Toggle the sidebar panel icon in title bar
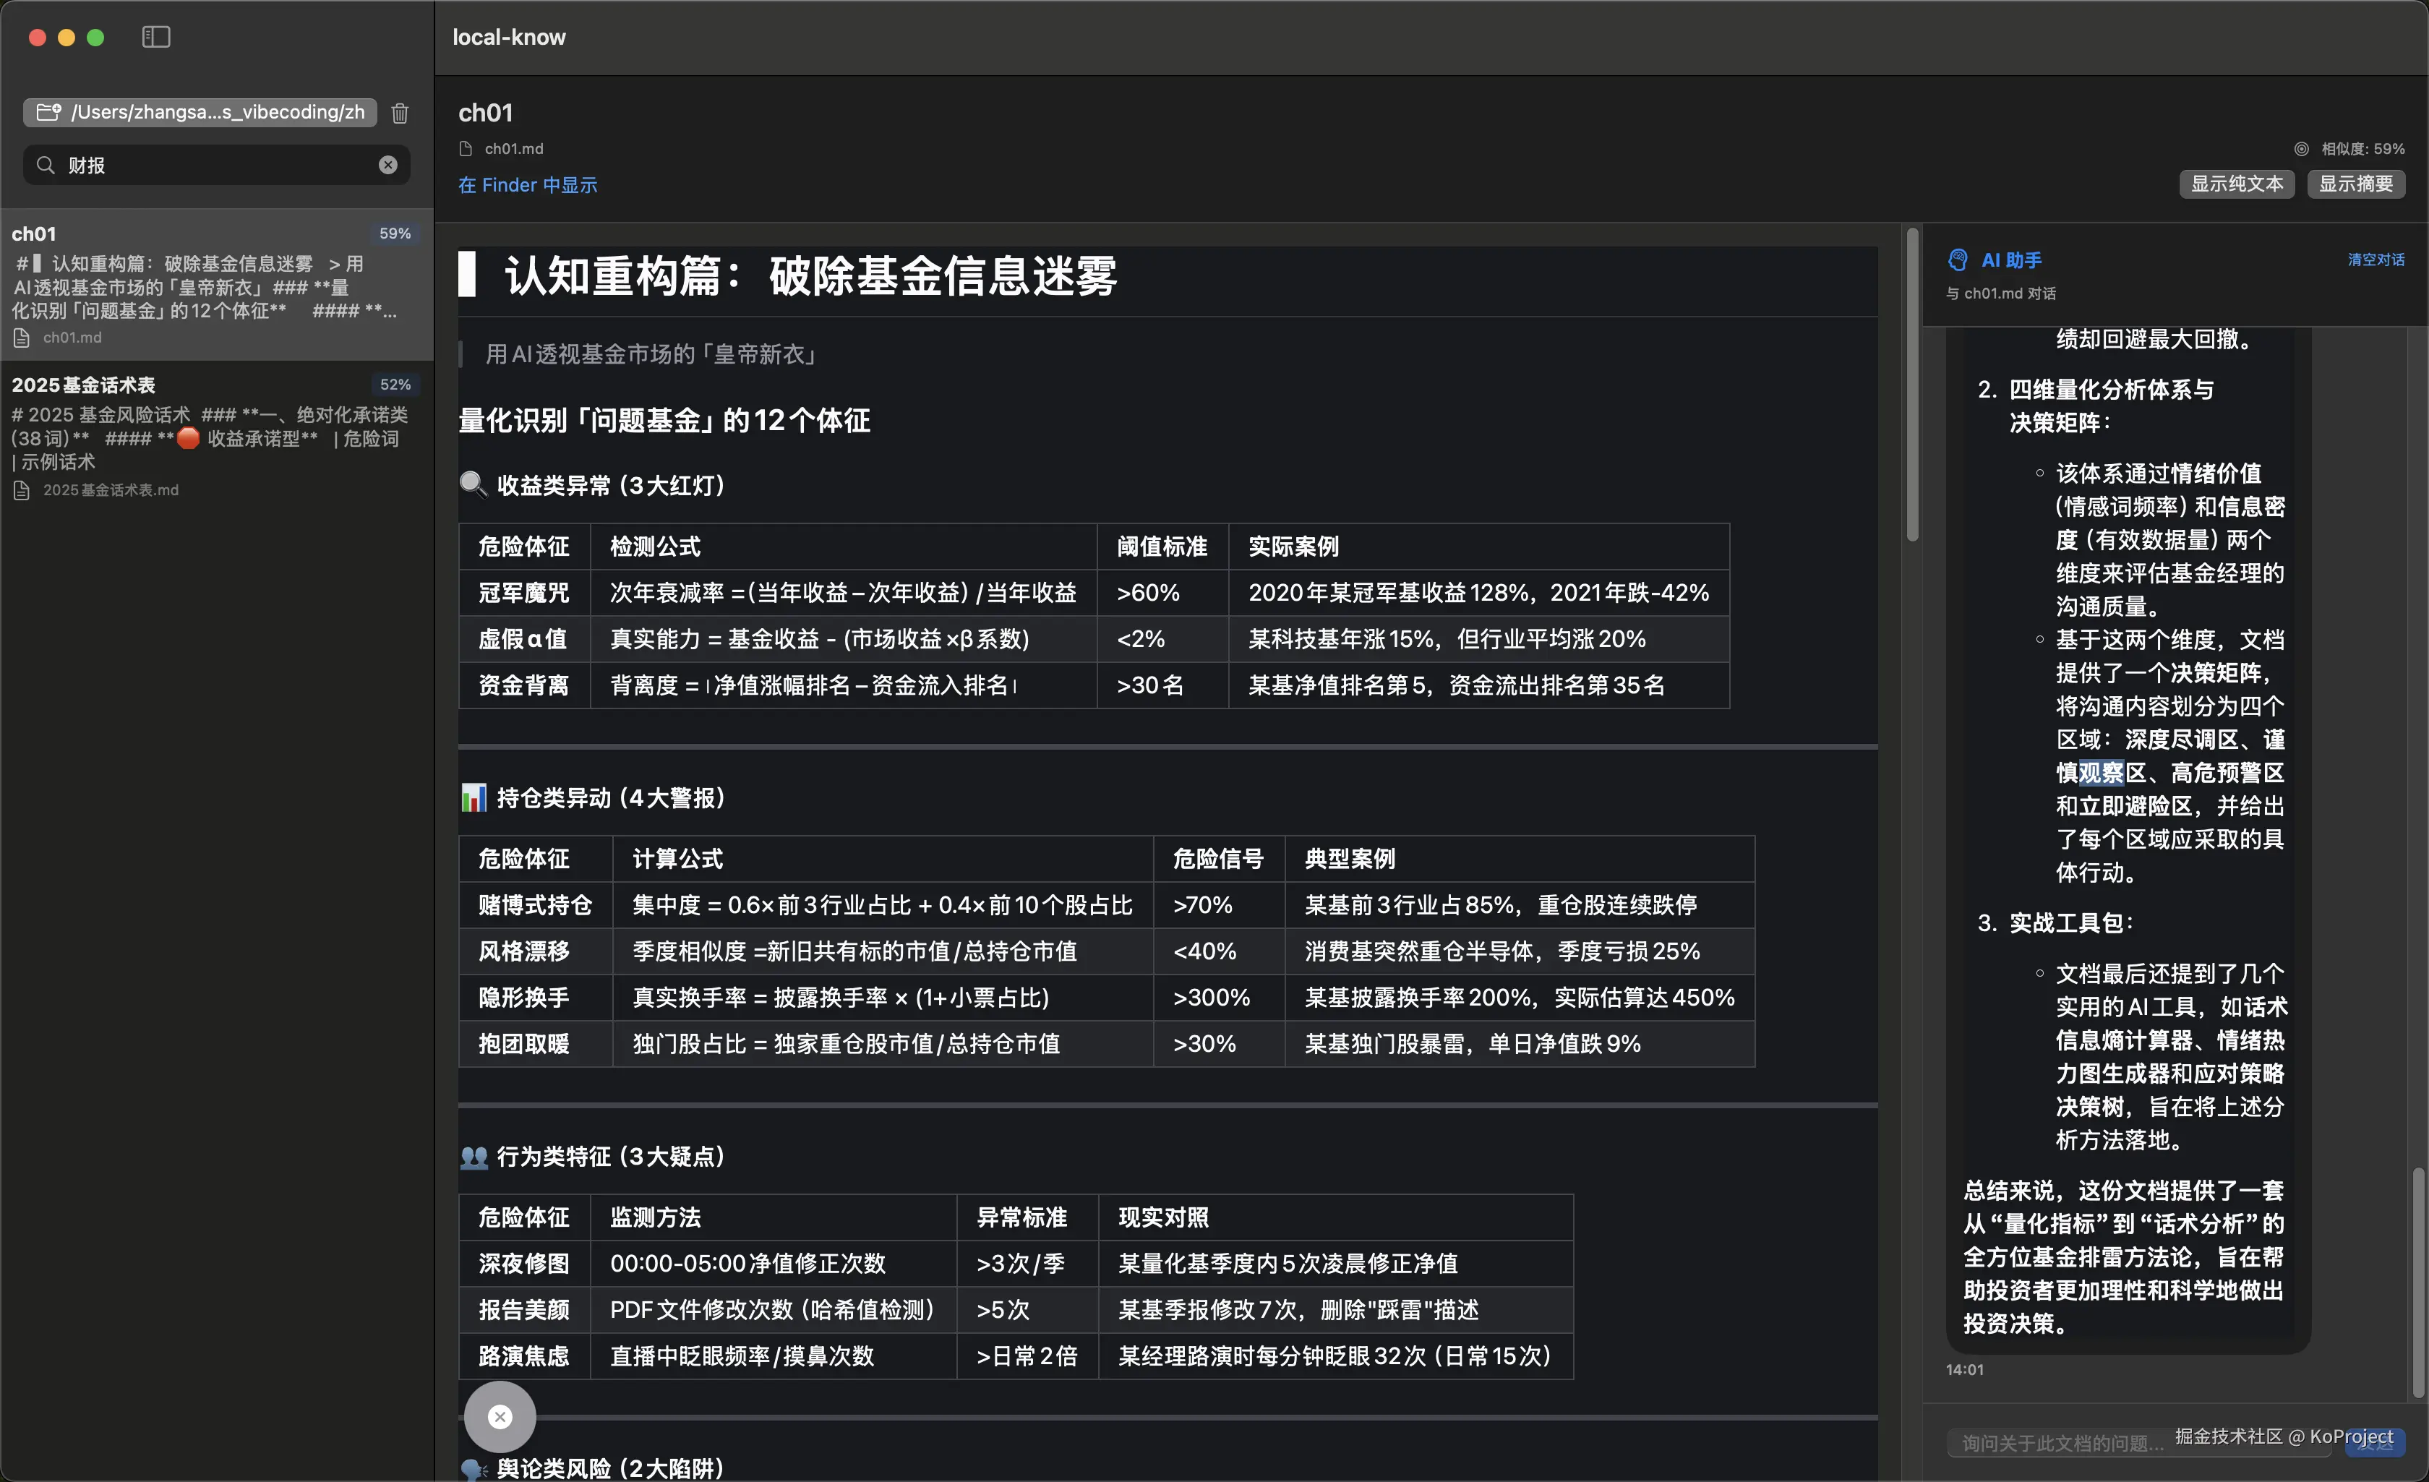The image size is (2429, 1482). (155, 38)
